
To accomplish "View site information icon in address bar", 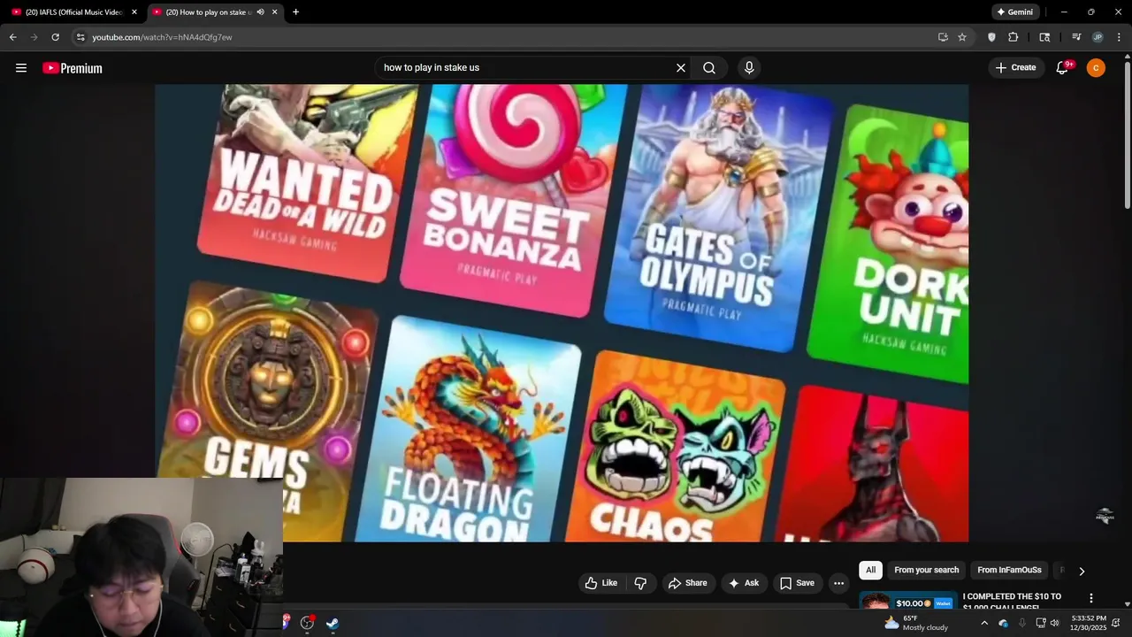I will pos(80,37).
